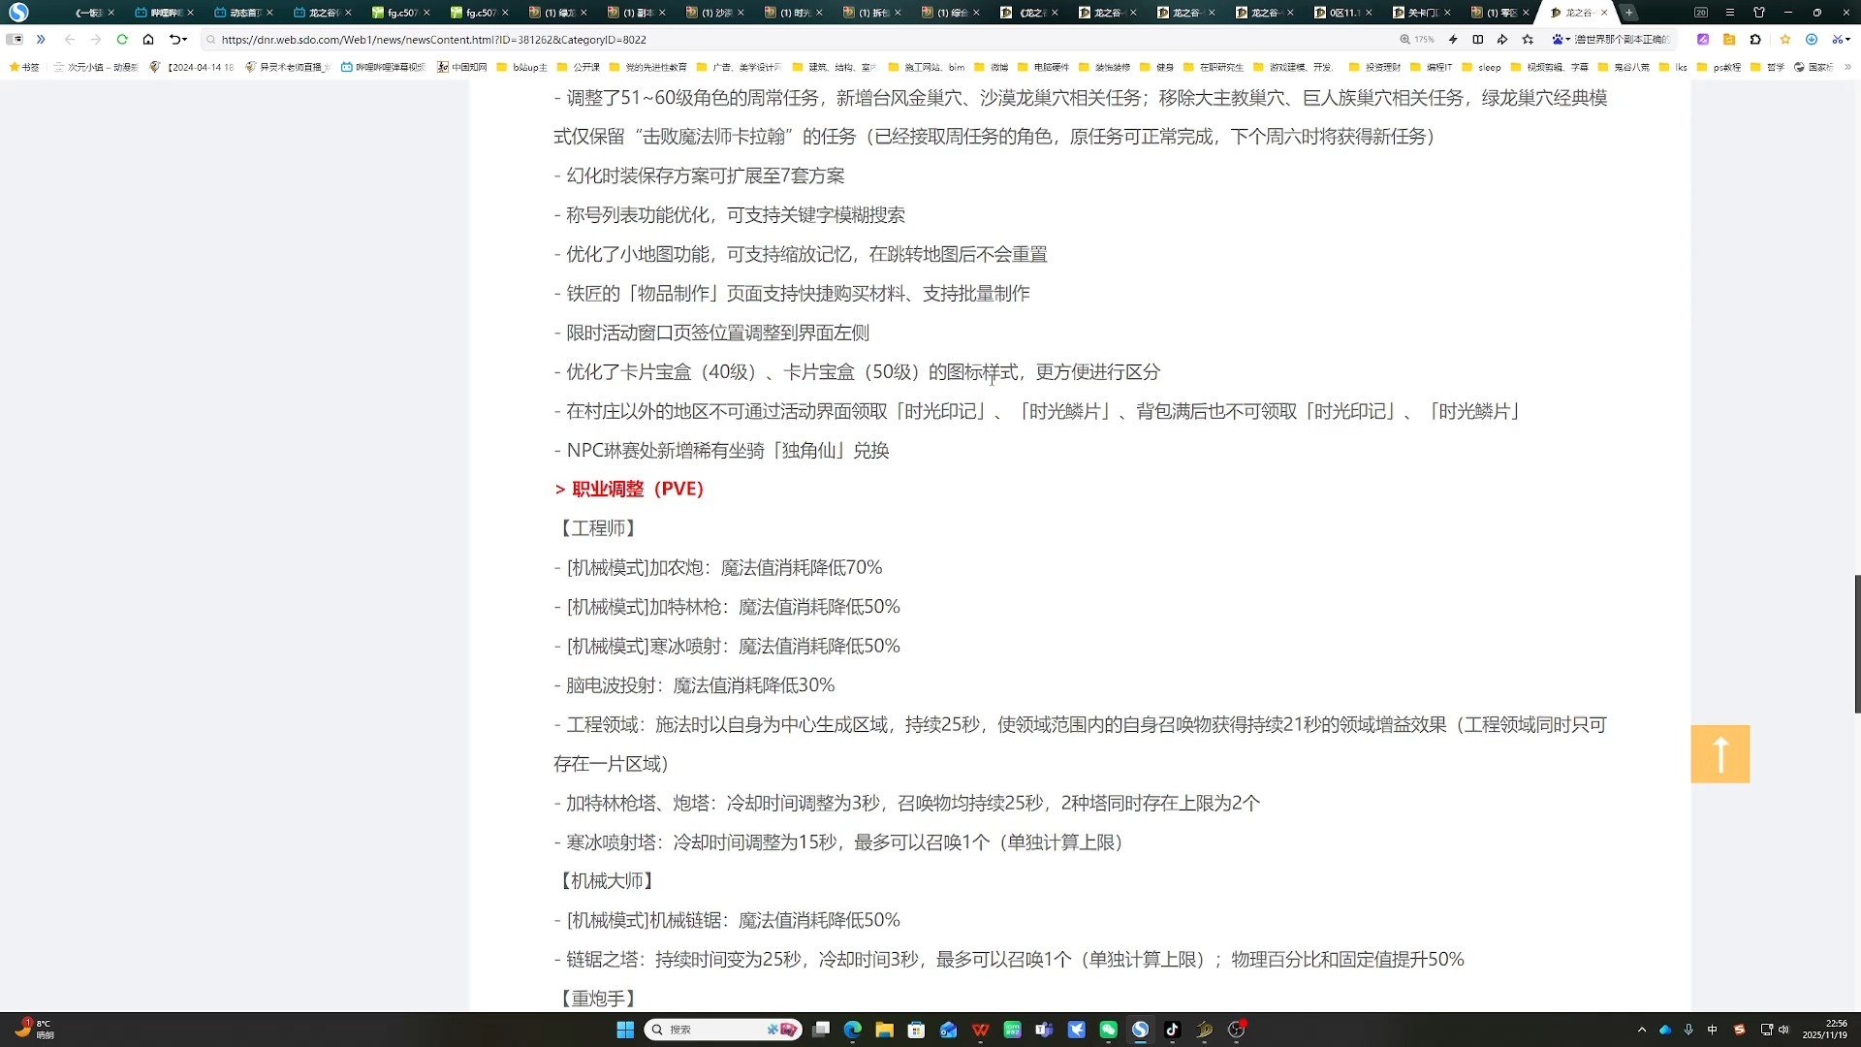Open the browser Extensions puzzle icon

(x=1755, y=40)
